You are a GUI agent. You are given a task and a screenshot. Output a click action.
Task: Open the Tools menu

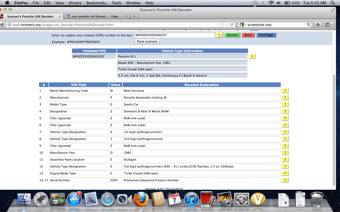(116, 3)
